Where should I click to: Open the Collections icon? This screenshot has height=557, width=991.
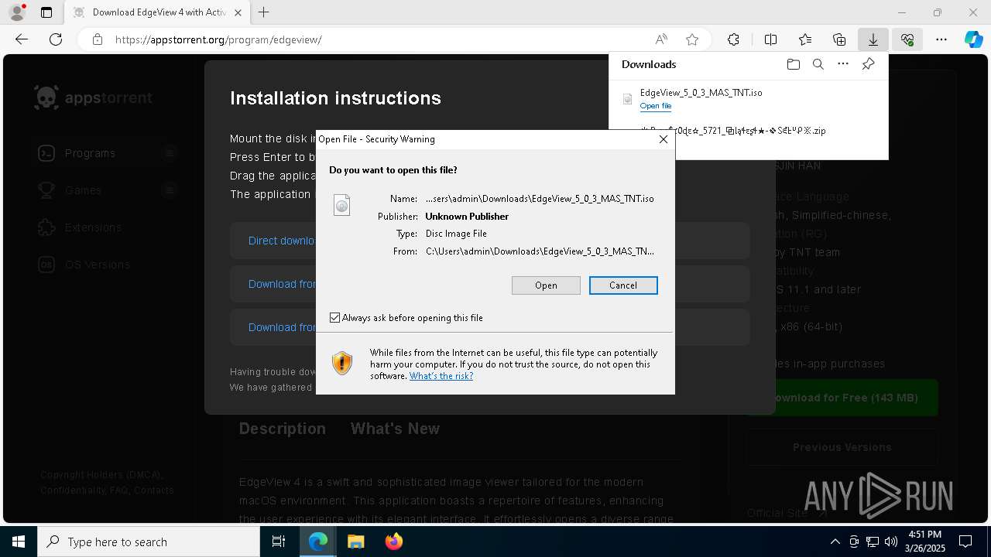pyautogui.click(x=839, y=39)
